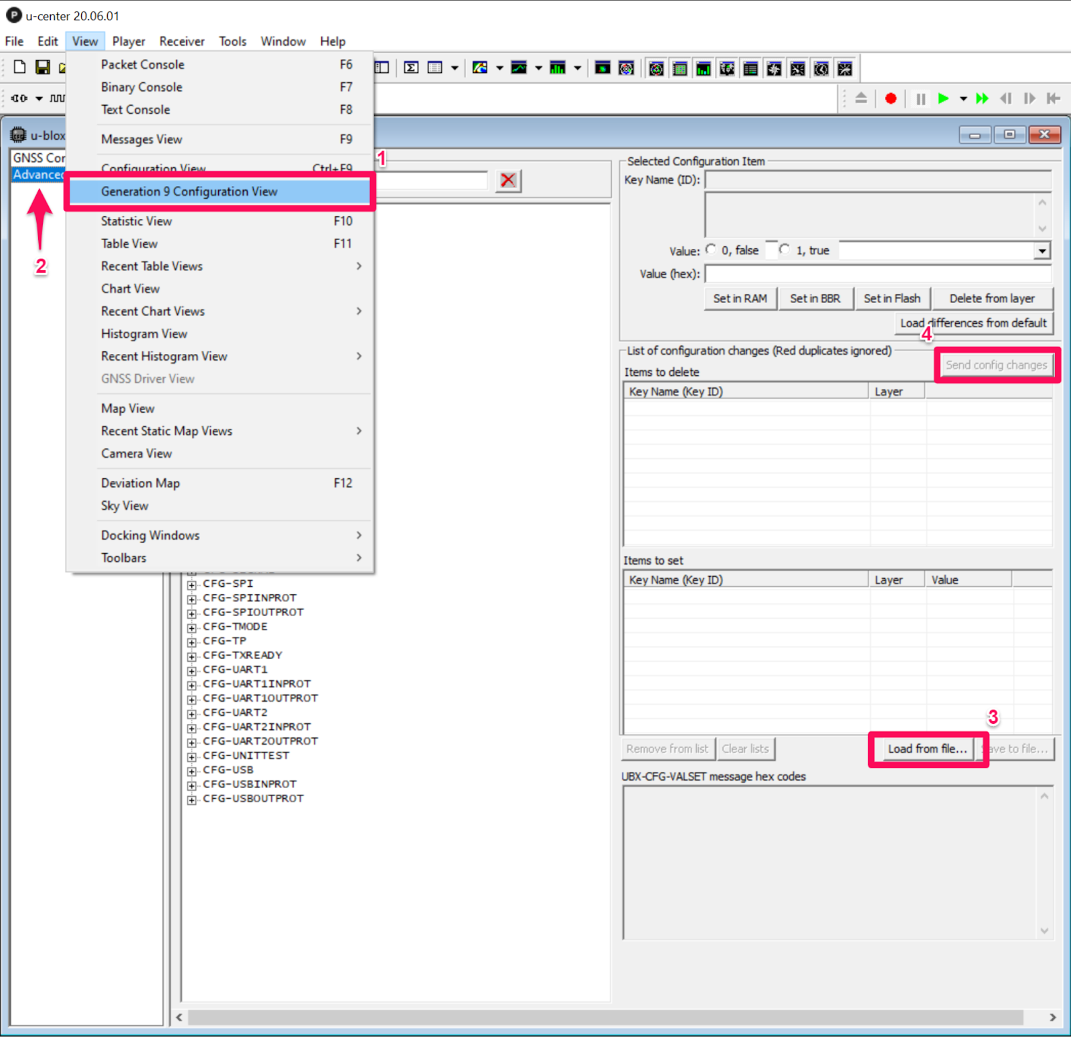Image resolution: width=1071 pixels, height=1037 pixels.
Task: Click the Set in RAM button
Action: pyautogui.click(x=740, y=298)
